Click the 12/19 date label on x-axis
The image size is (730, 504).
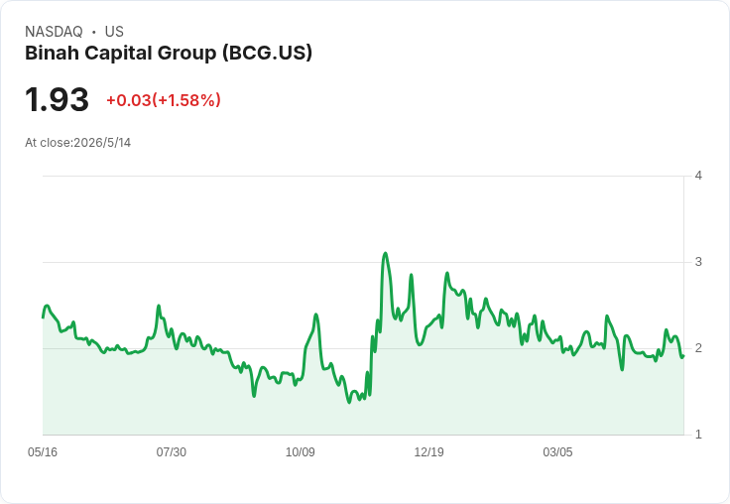pyautogui.click(x=428, y=451)
